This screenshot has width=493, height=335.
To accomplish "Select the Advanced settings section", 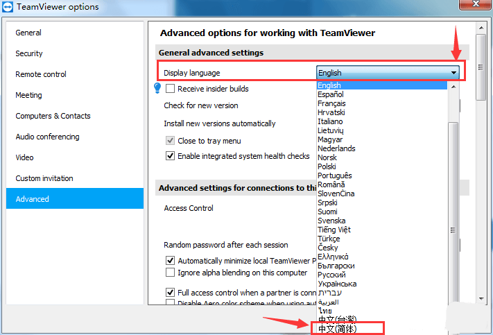I will pyautogui.click(x=75, y=198).
